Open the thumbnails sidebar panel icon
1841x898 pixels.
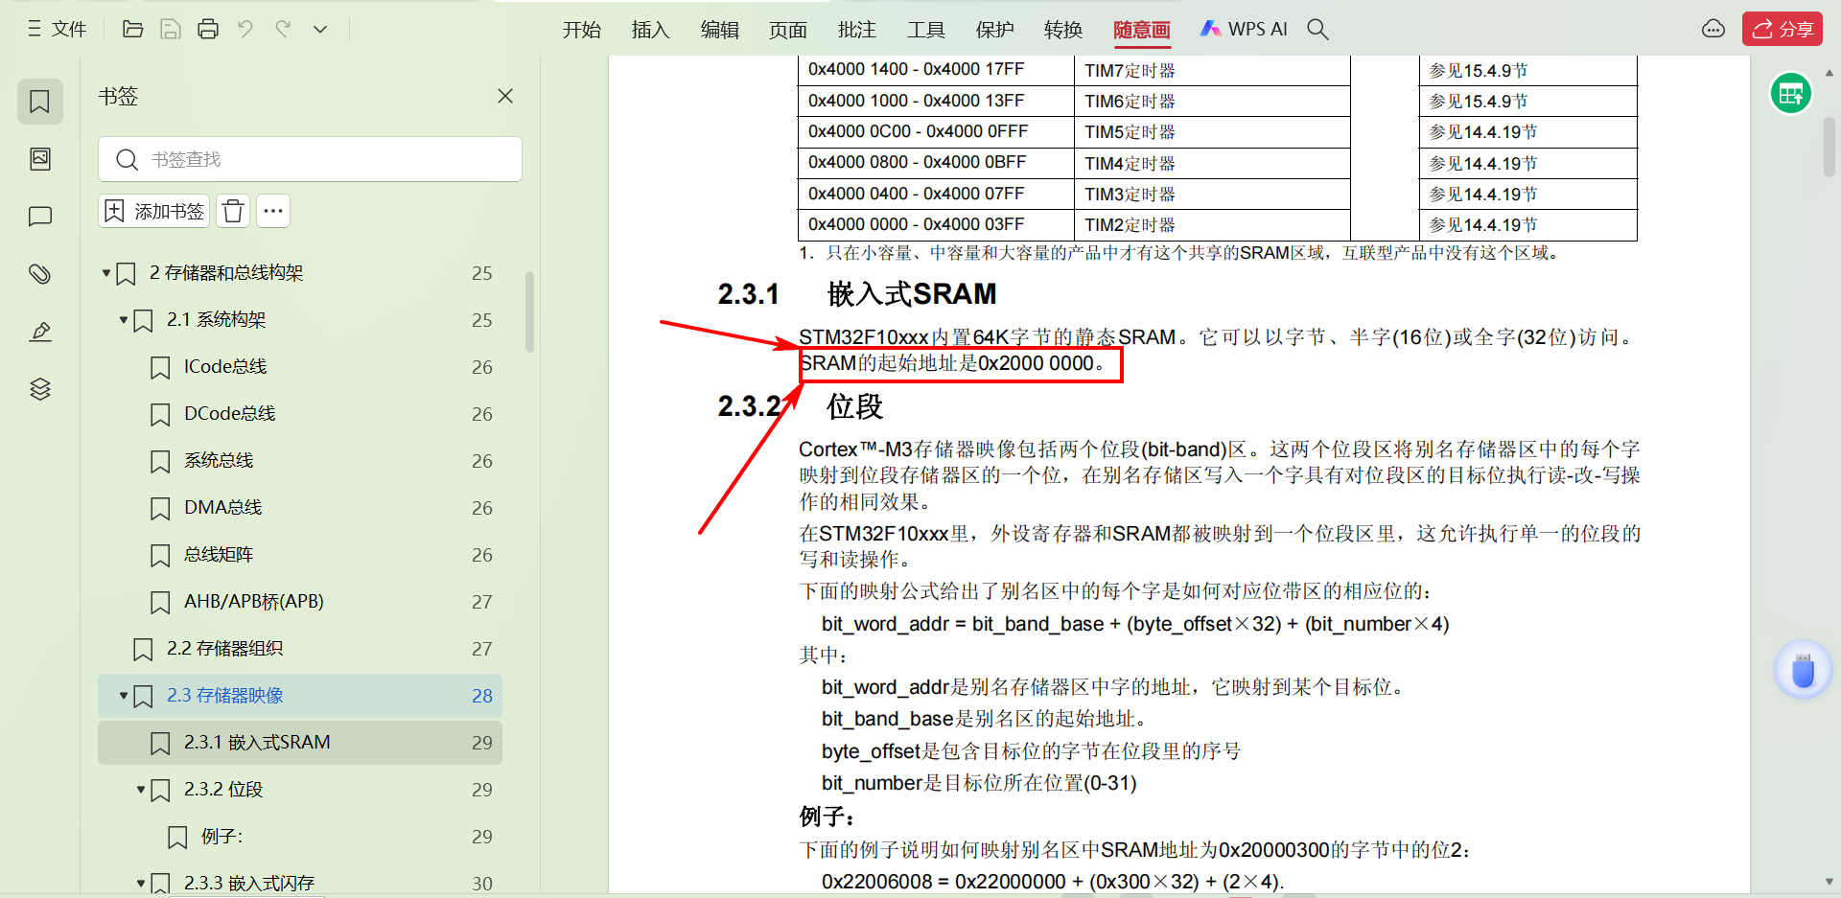click(40, 159)
